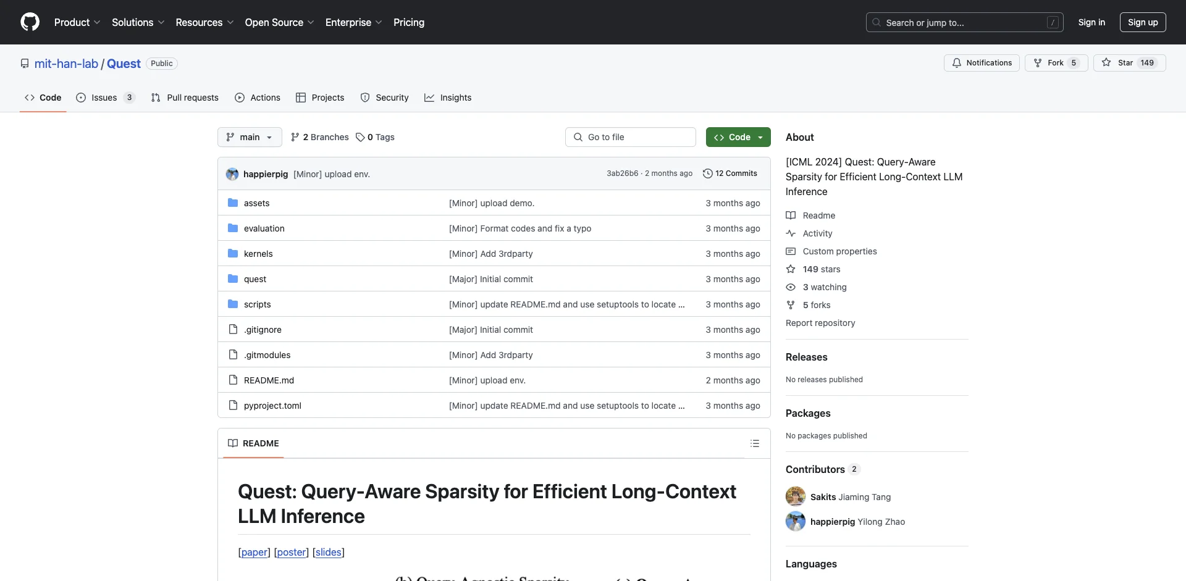This screenshot has width=1186, height=581.
Task: Select the Code tab
Action: pos(43,98)
